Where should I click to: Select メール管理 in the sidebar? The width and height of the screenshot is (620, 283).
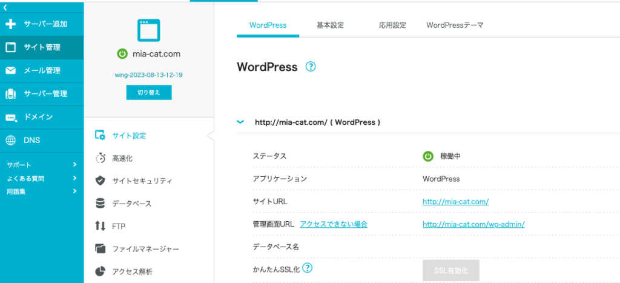pyautogui.click(x=42, y=71)
